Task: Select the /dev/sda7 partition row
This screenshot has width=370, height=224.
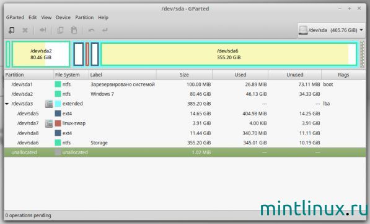Action: 185,123
